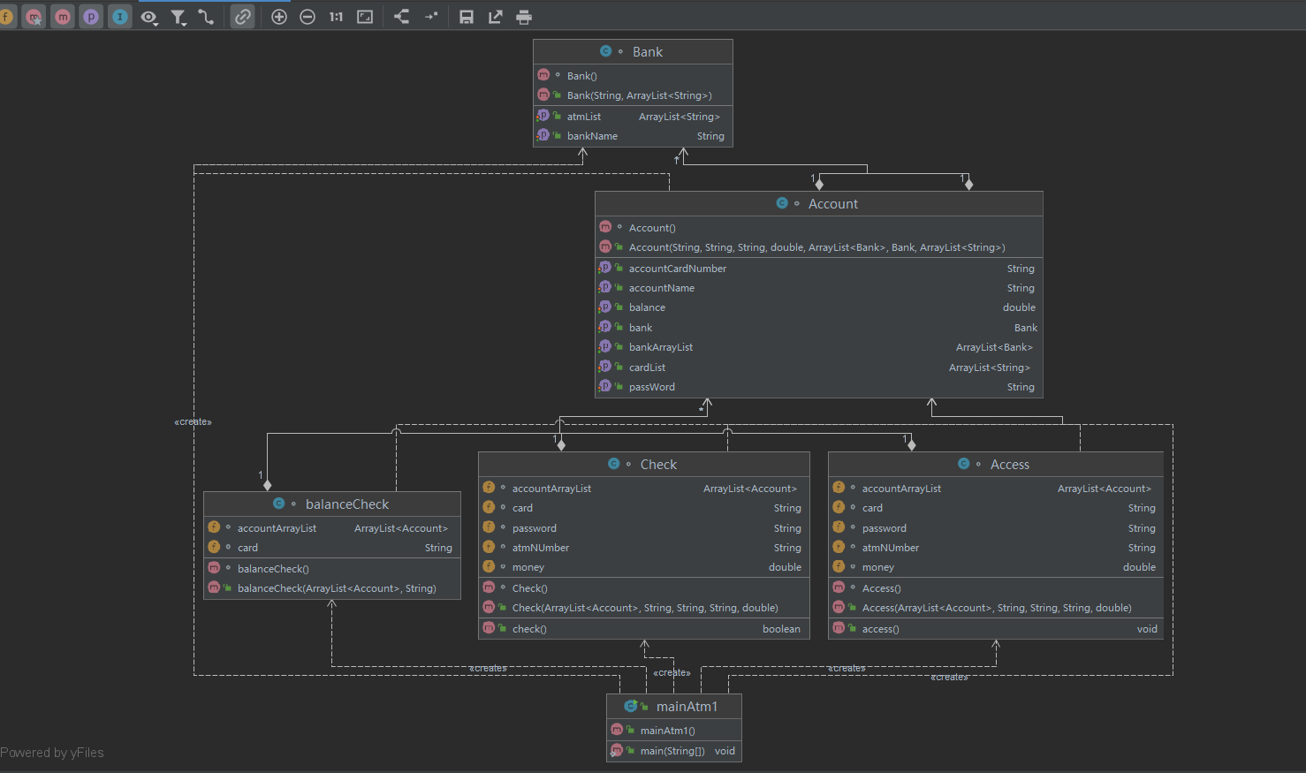
Task: Click property icon beside atmList
Action: 543,116
